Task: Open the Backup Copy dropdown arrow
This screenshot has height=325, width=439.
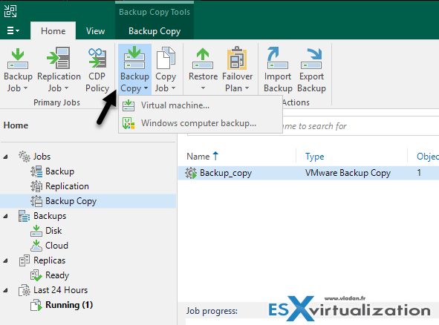Action: 146,88
